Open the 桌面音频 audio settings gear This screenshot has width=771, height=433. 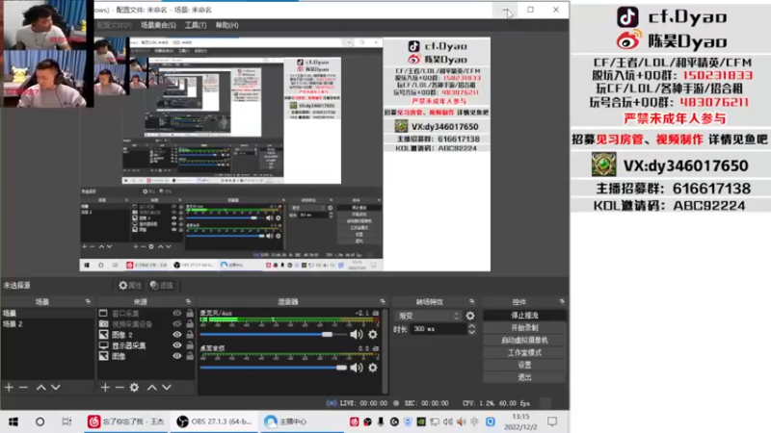click(373, 368)
